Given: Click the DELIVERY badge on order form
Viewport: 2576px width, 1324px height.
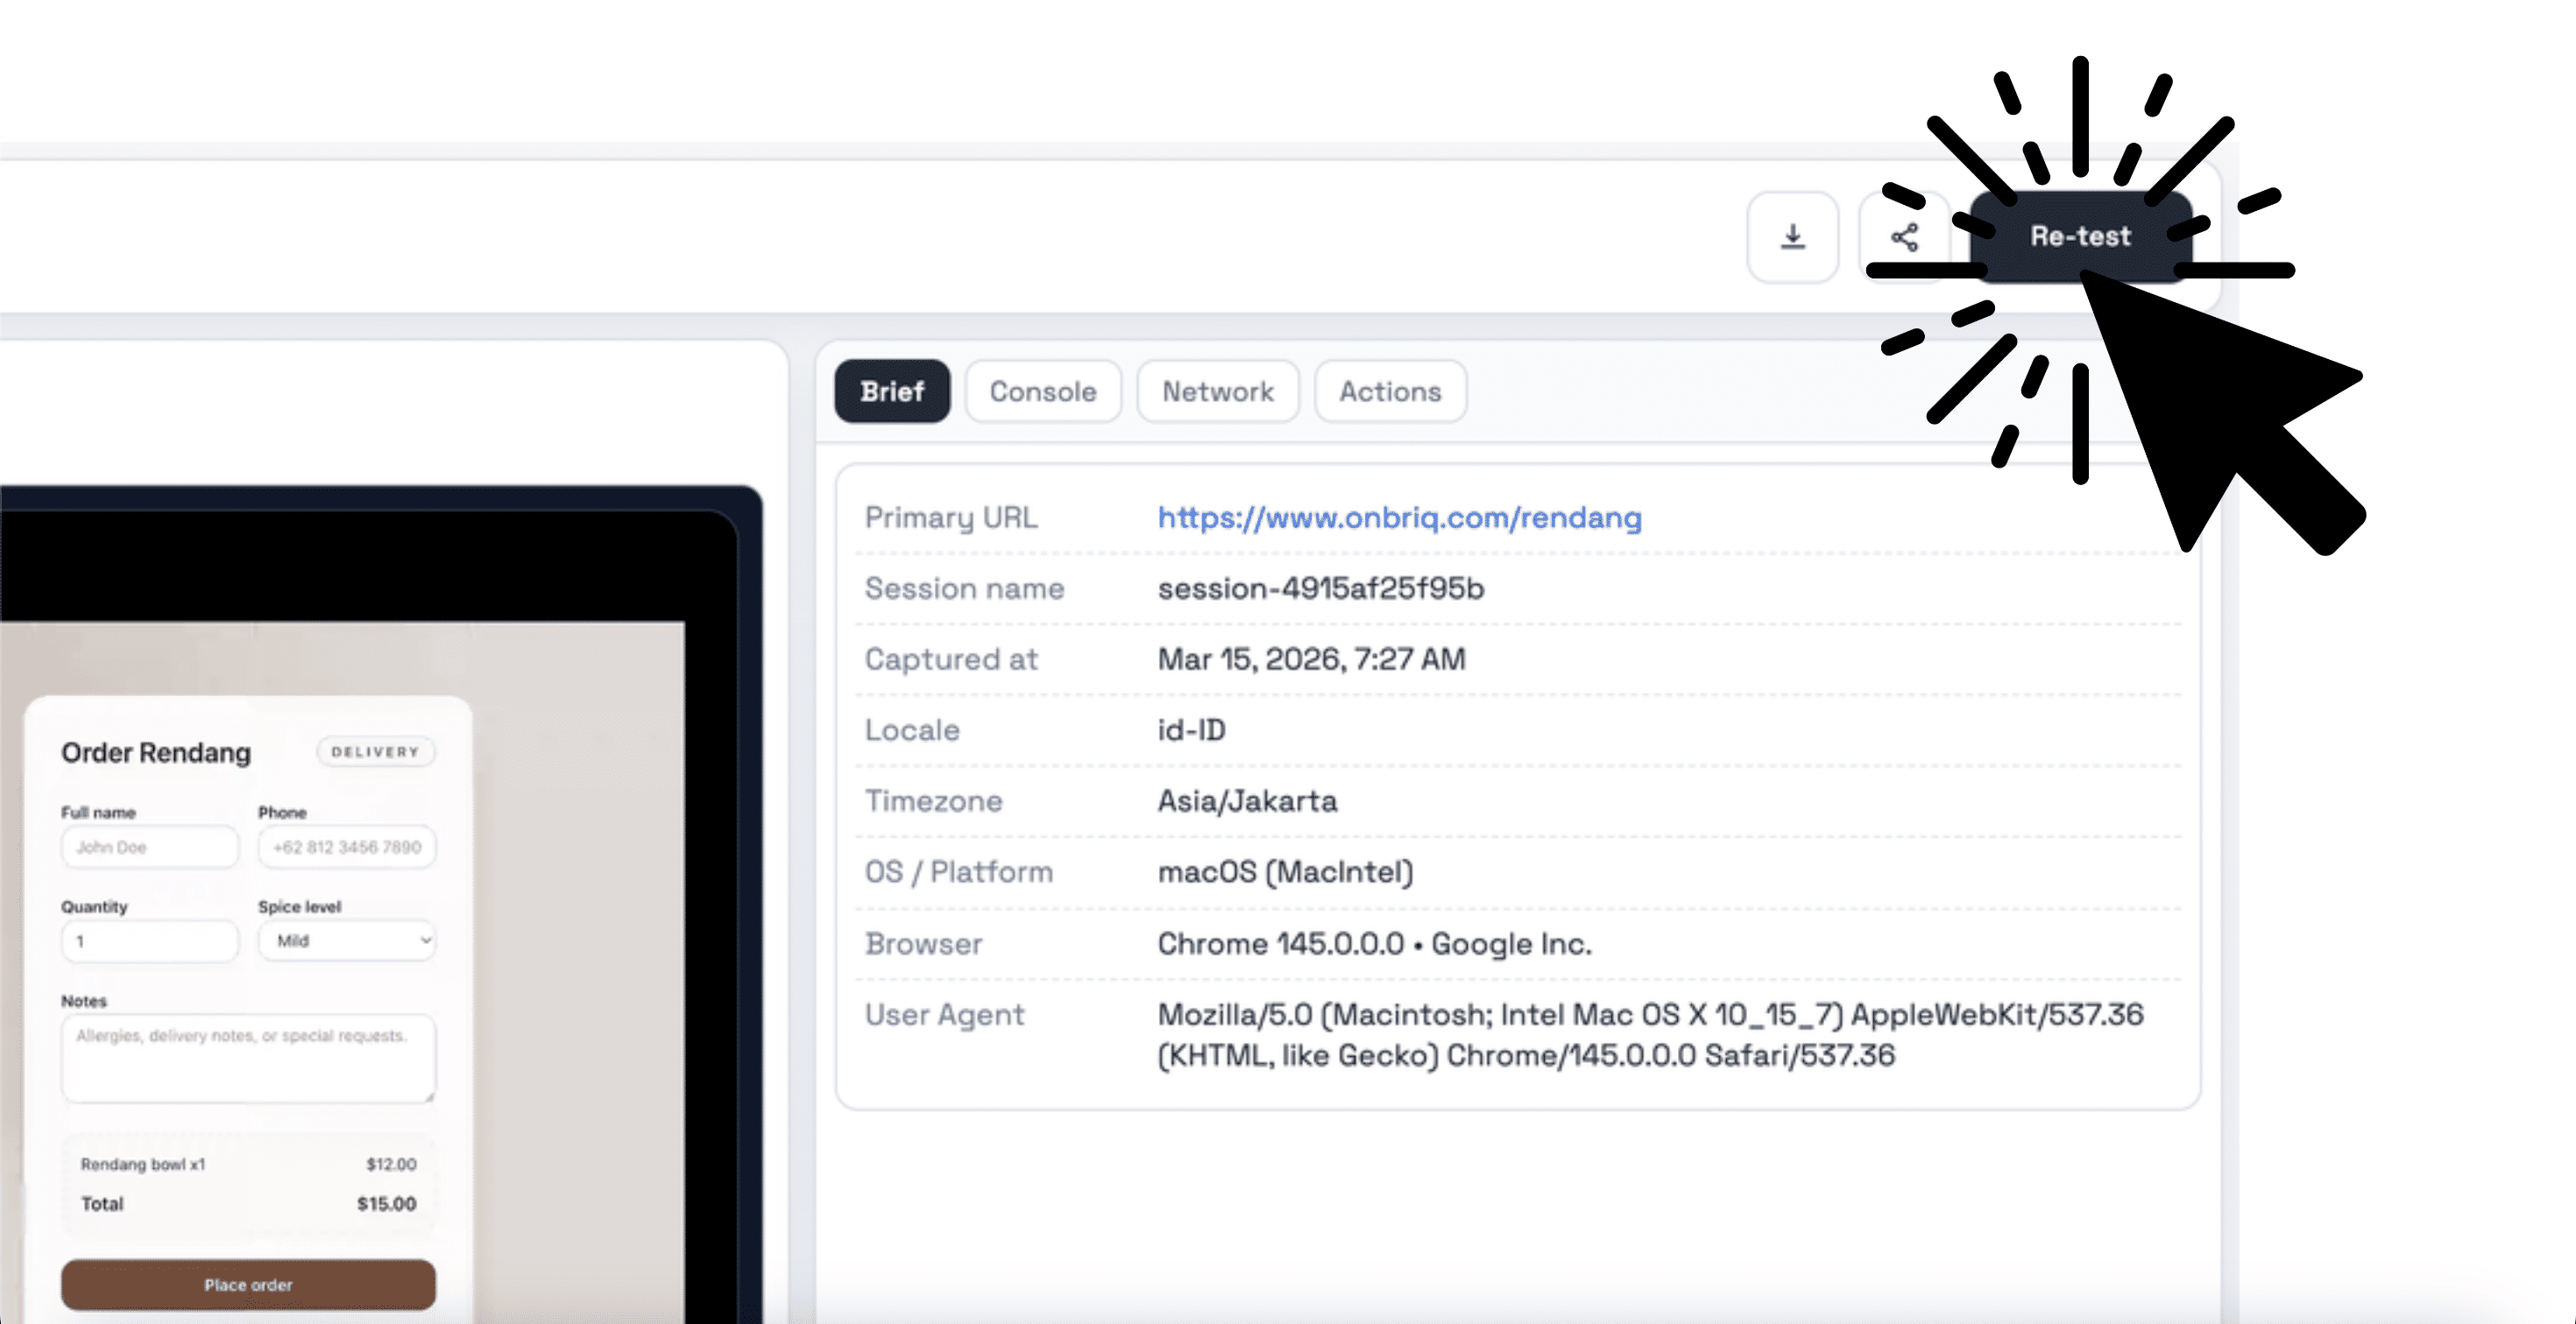Looking at the screenshot, I should tap(375, 751).
